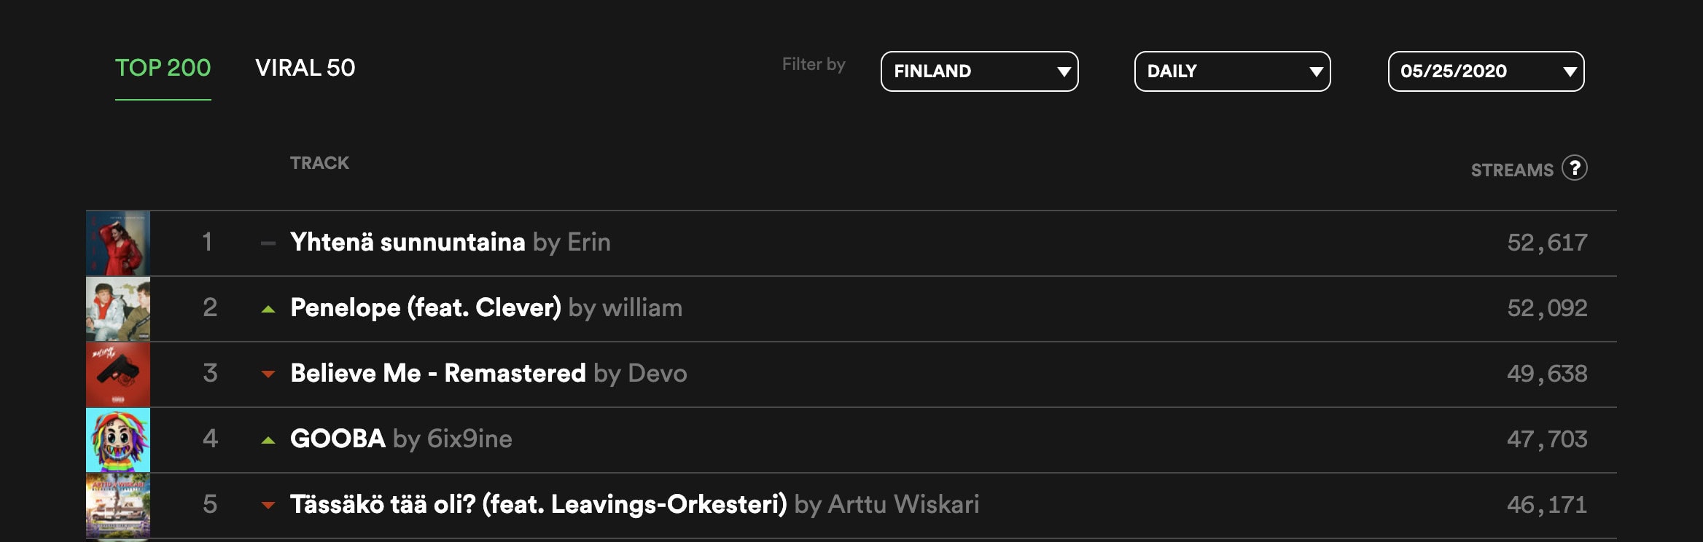Click the red down arrow beside Believe Me

point(268,374)
